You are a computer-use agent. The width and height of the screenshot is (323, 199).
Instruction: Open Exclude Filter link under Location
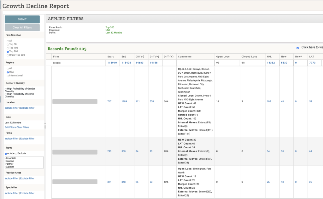[x=27, y=108]
